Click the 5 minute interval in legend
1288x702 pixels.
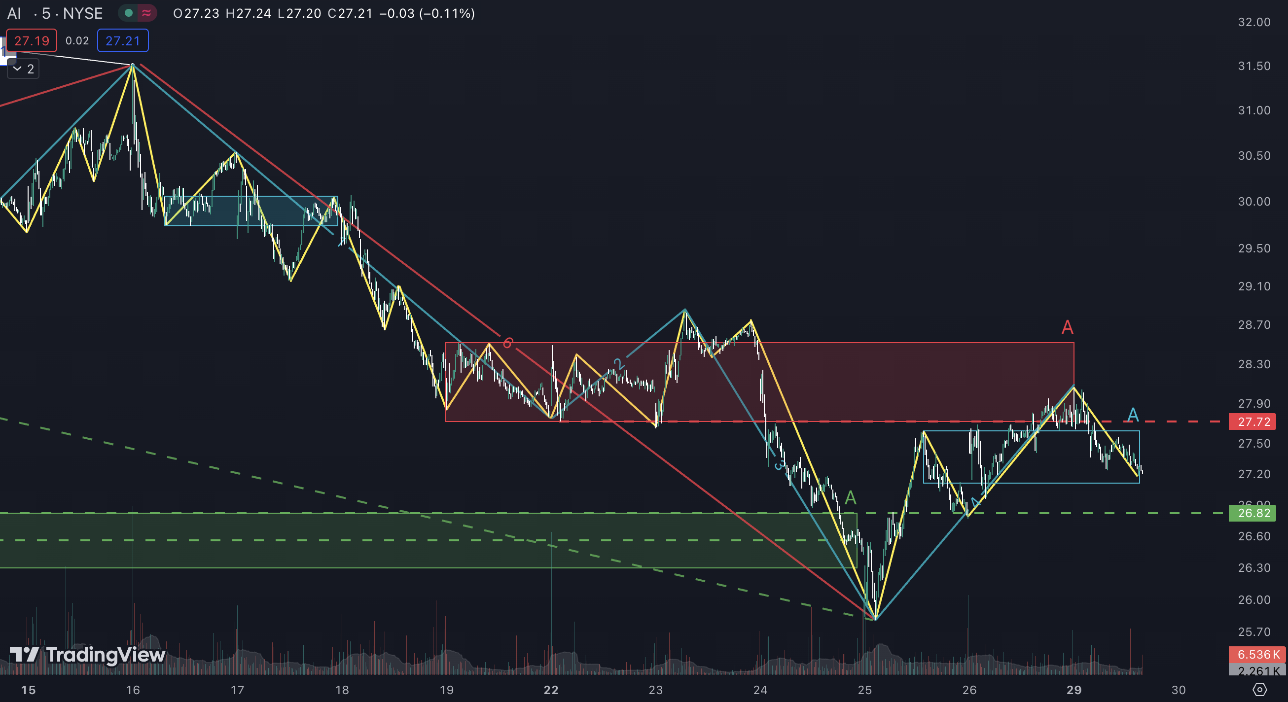click(46, 13)
